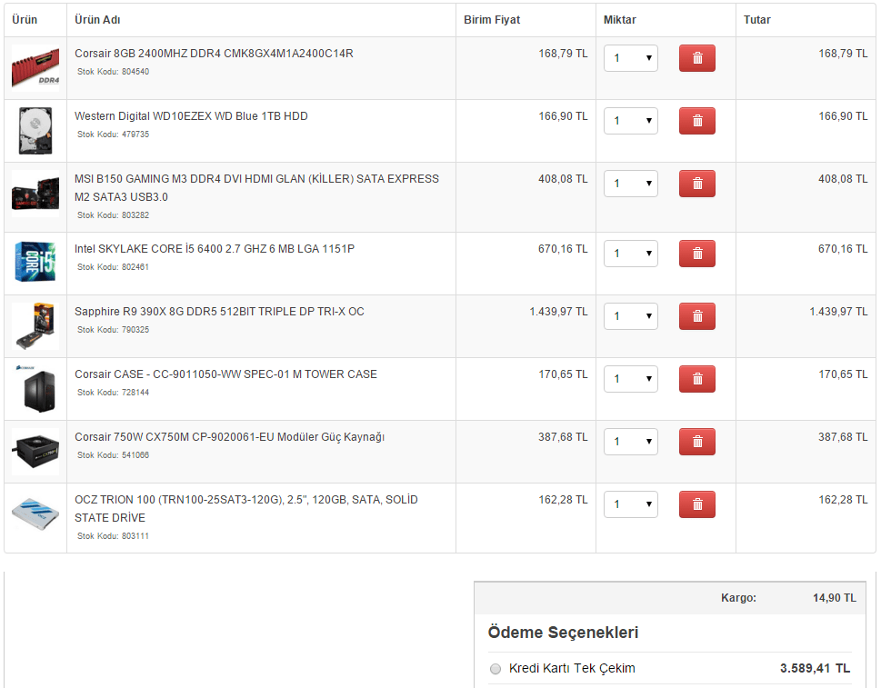Open the Corsair 750W CX750M product link

click(x=229, y=437)
